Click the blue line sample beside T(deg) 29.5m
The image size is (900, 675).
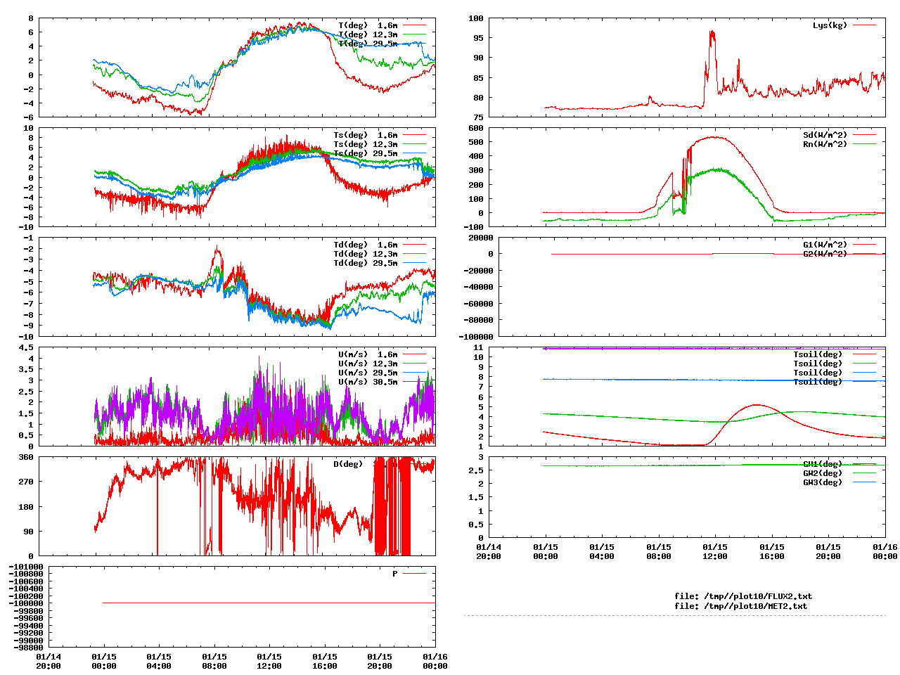coord(414,44)
